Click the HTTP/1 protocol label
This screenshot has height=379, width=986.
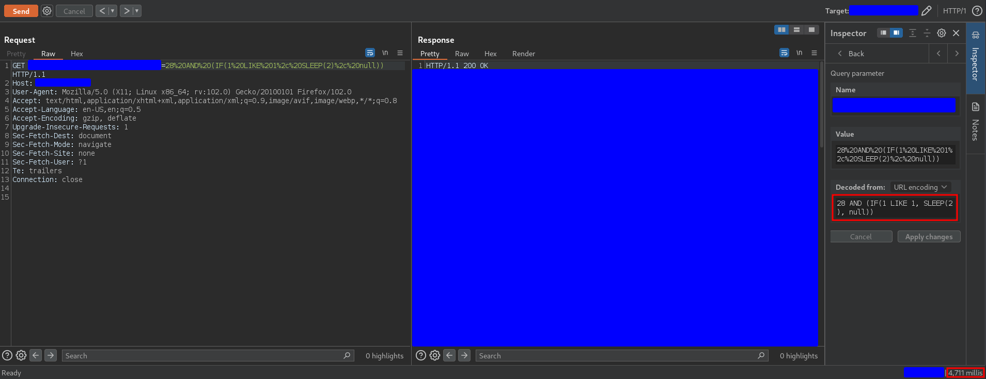pos(954,11)
